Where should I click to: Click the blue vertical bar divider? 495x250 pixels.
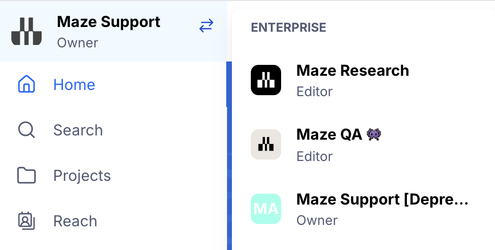click(x=229, y=156)
